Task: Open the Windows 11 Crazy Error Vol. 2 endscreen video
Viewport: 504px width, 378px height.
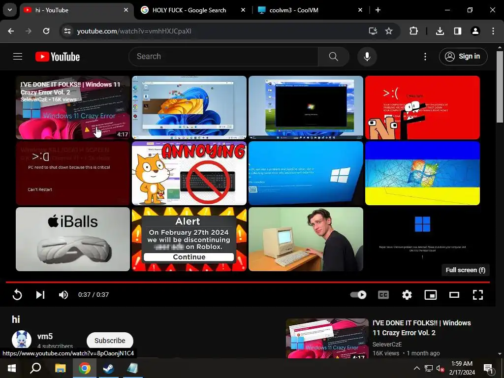Action: (x=73, y=107)
